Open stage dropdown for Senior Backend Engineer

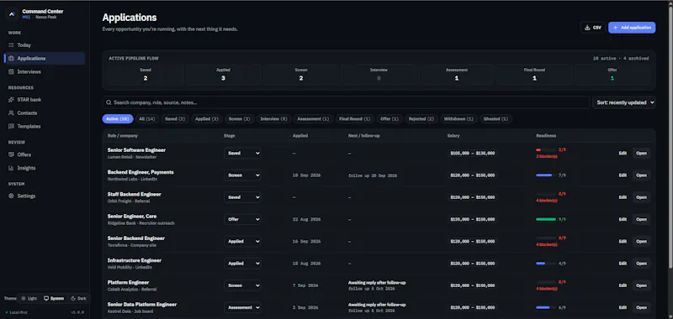tap(242, 242)
